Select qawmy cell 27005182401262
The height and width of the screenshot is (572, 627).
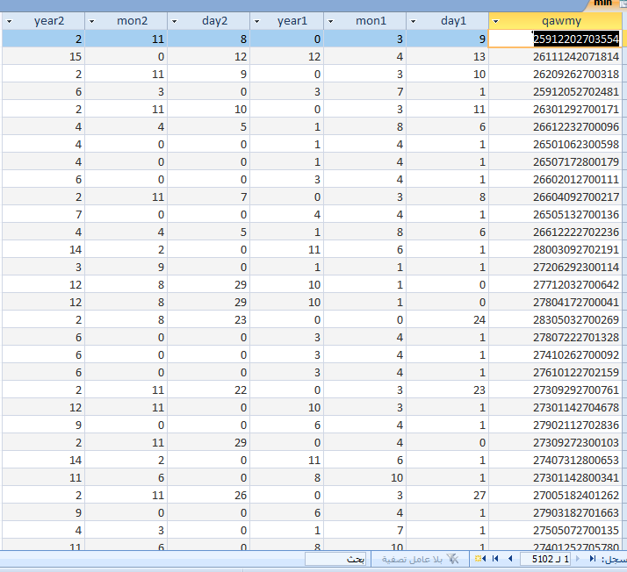click(x=555, y=496)
